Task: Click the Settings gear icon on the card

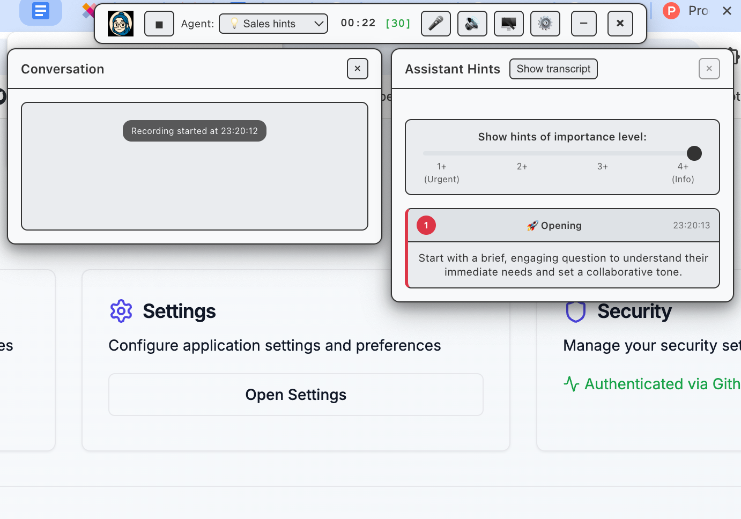Action: pyautogui.click(x=121, y=311)
